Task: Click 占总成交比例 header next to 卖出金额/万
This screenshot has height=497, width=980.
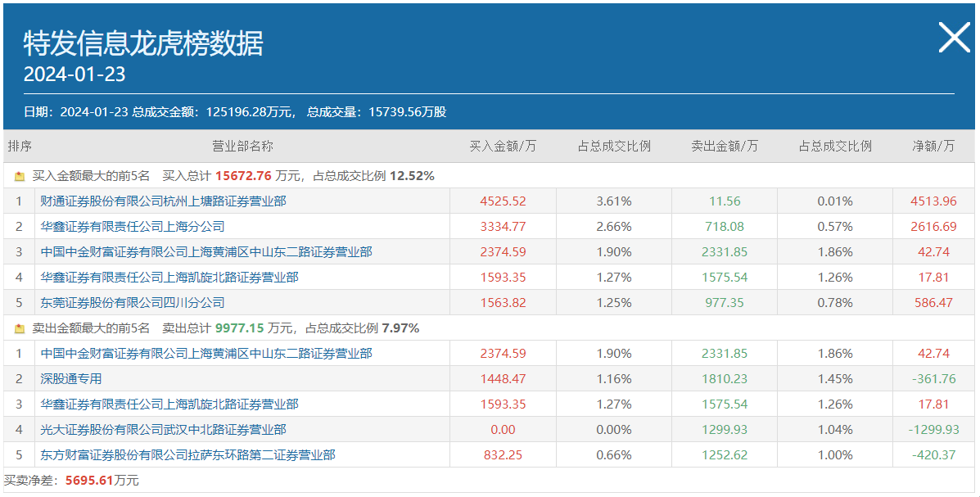Action: pos(835,147)
